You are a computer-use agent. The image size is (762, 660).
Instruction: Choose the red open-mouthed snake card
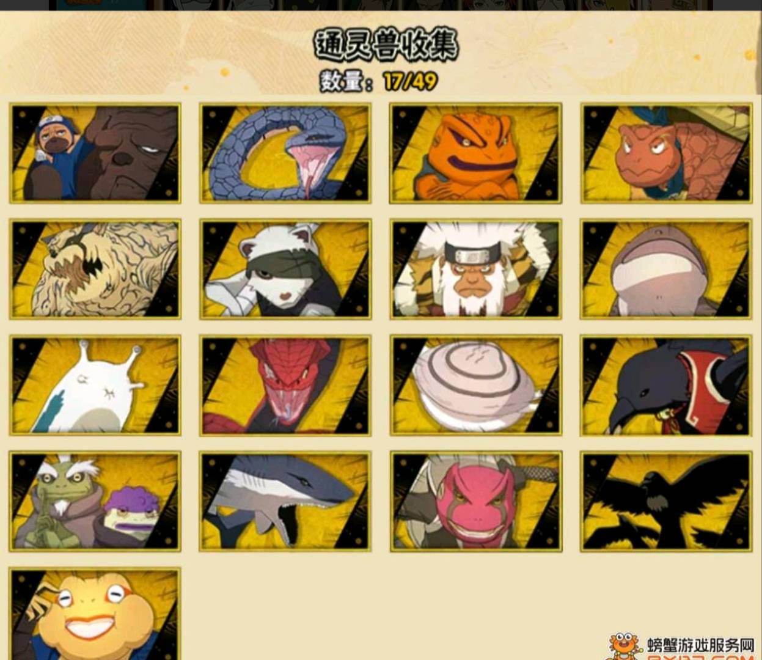[285, 386]
